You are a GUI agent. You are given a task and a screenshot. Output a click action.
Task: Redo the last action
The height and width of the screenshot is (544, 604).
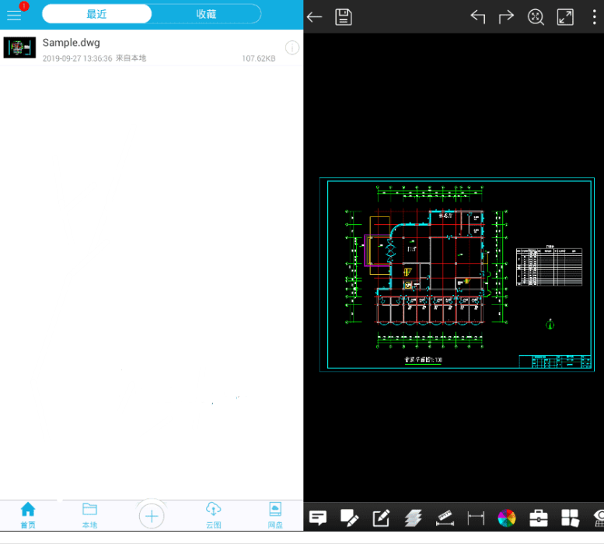506,17
